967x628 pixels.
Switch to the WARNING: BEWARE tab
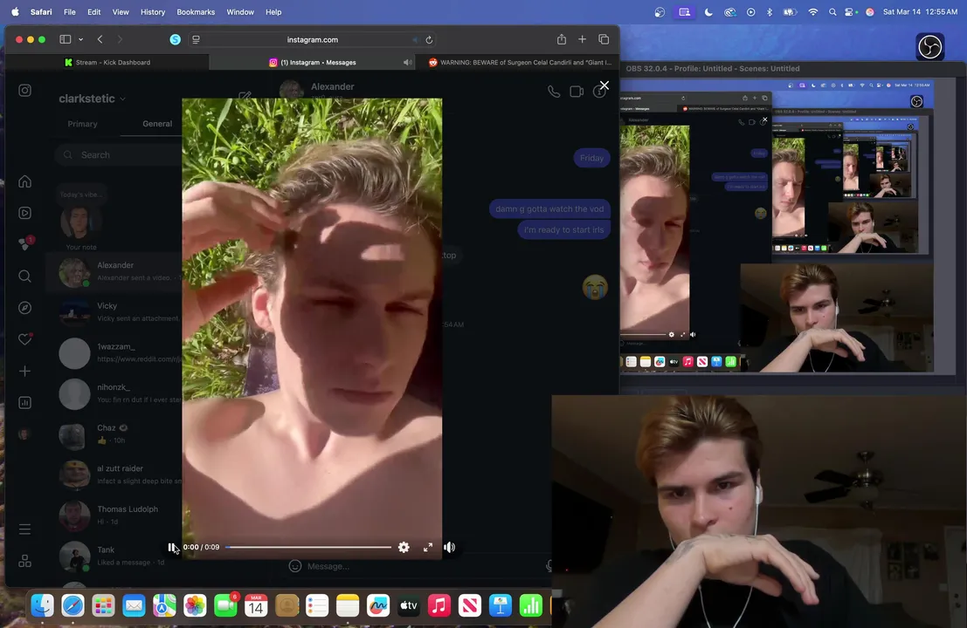pos(520,62)
